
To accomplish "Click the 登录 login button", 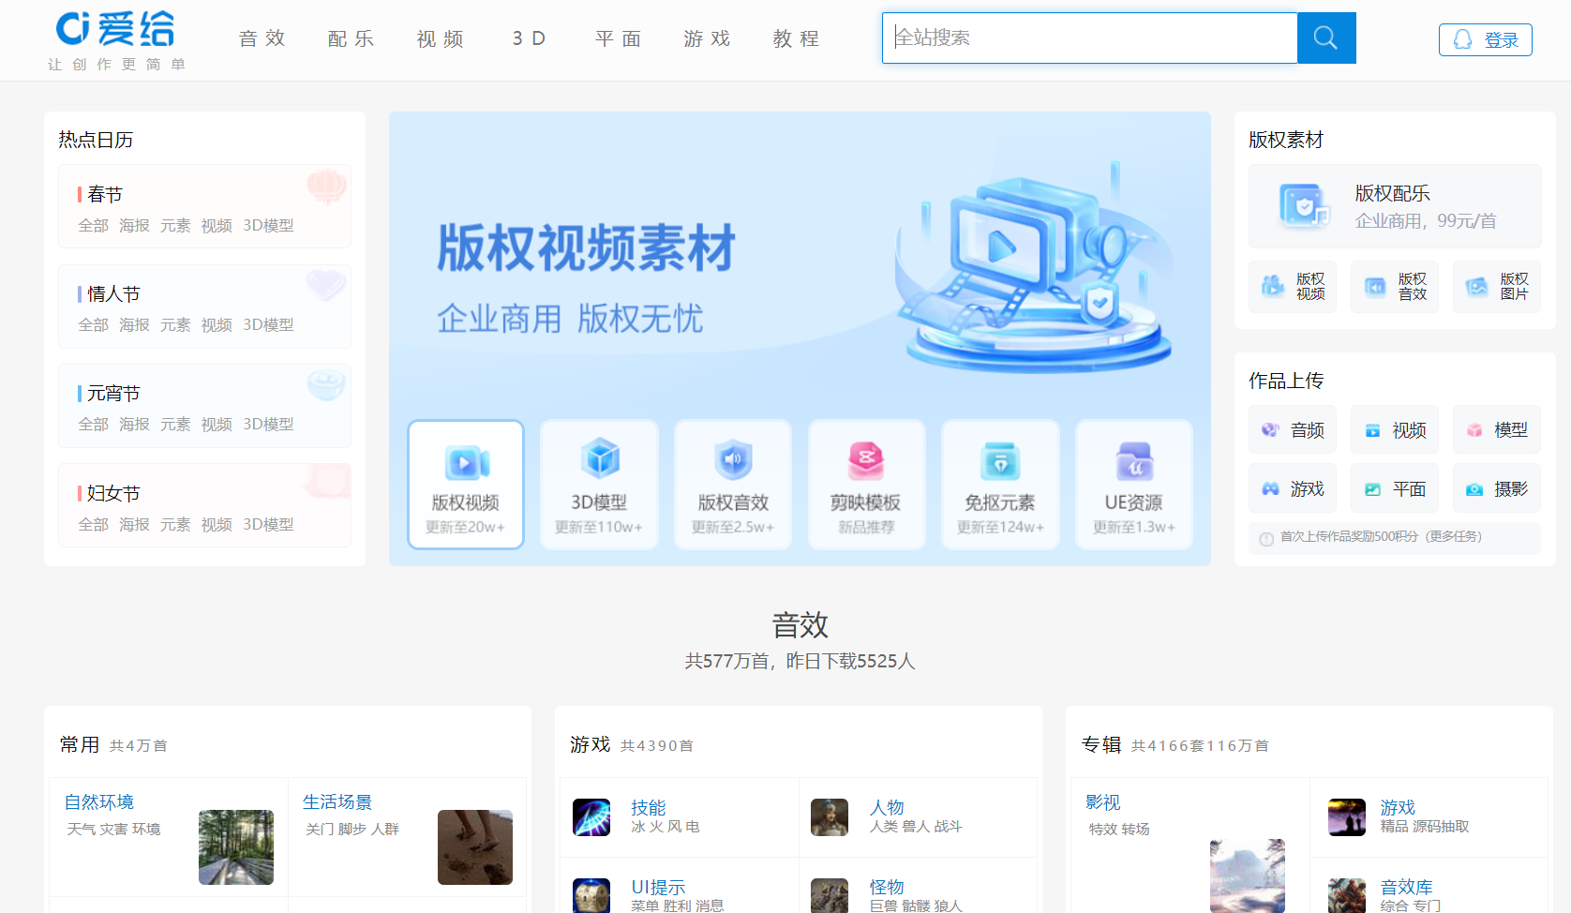I will point(1485,39).
